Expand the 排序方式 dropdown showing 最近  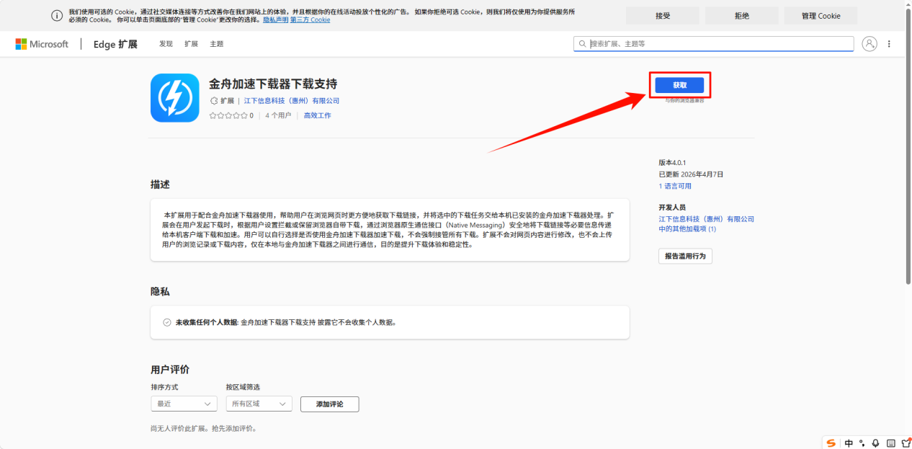click(184, 404)
